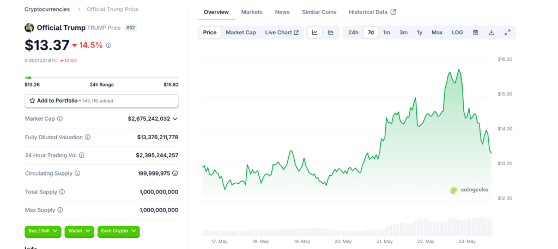
Task: Select the Max time range
Action: coord(437,32)
